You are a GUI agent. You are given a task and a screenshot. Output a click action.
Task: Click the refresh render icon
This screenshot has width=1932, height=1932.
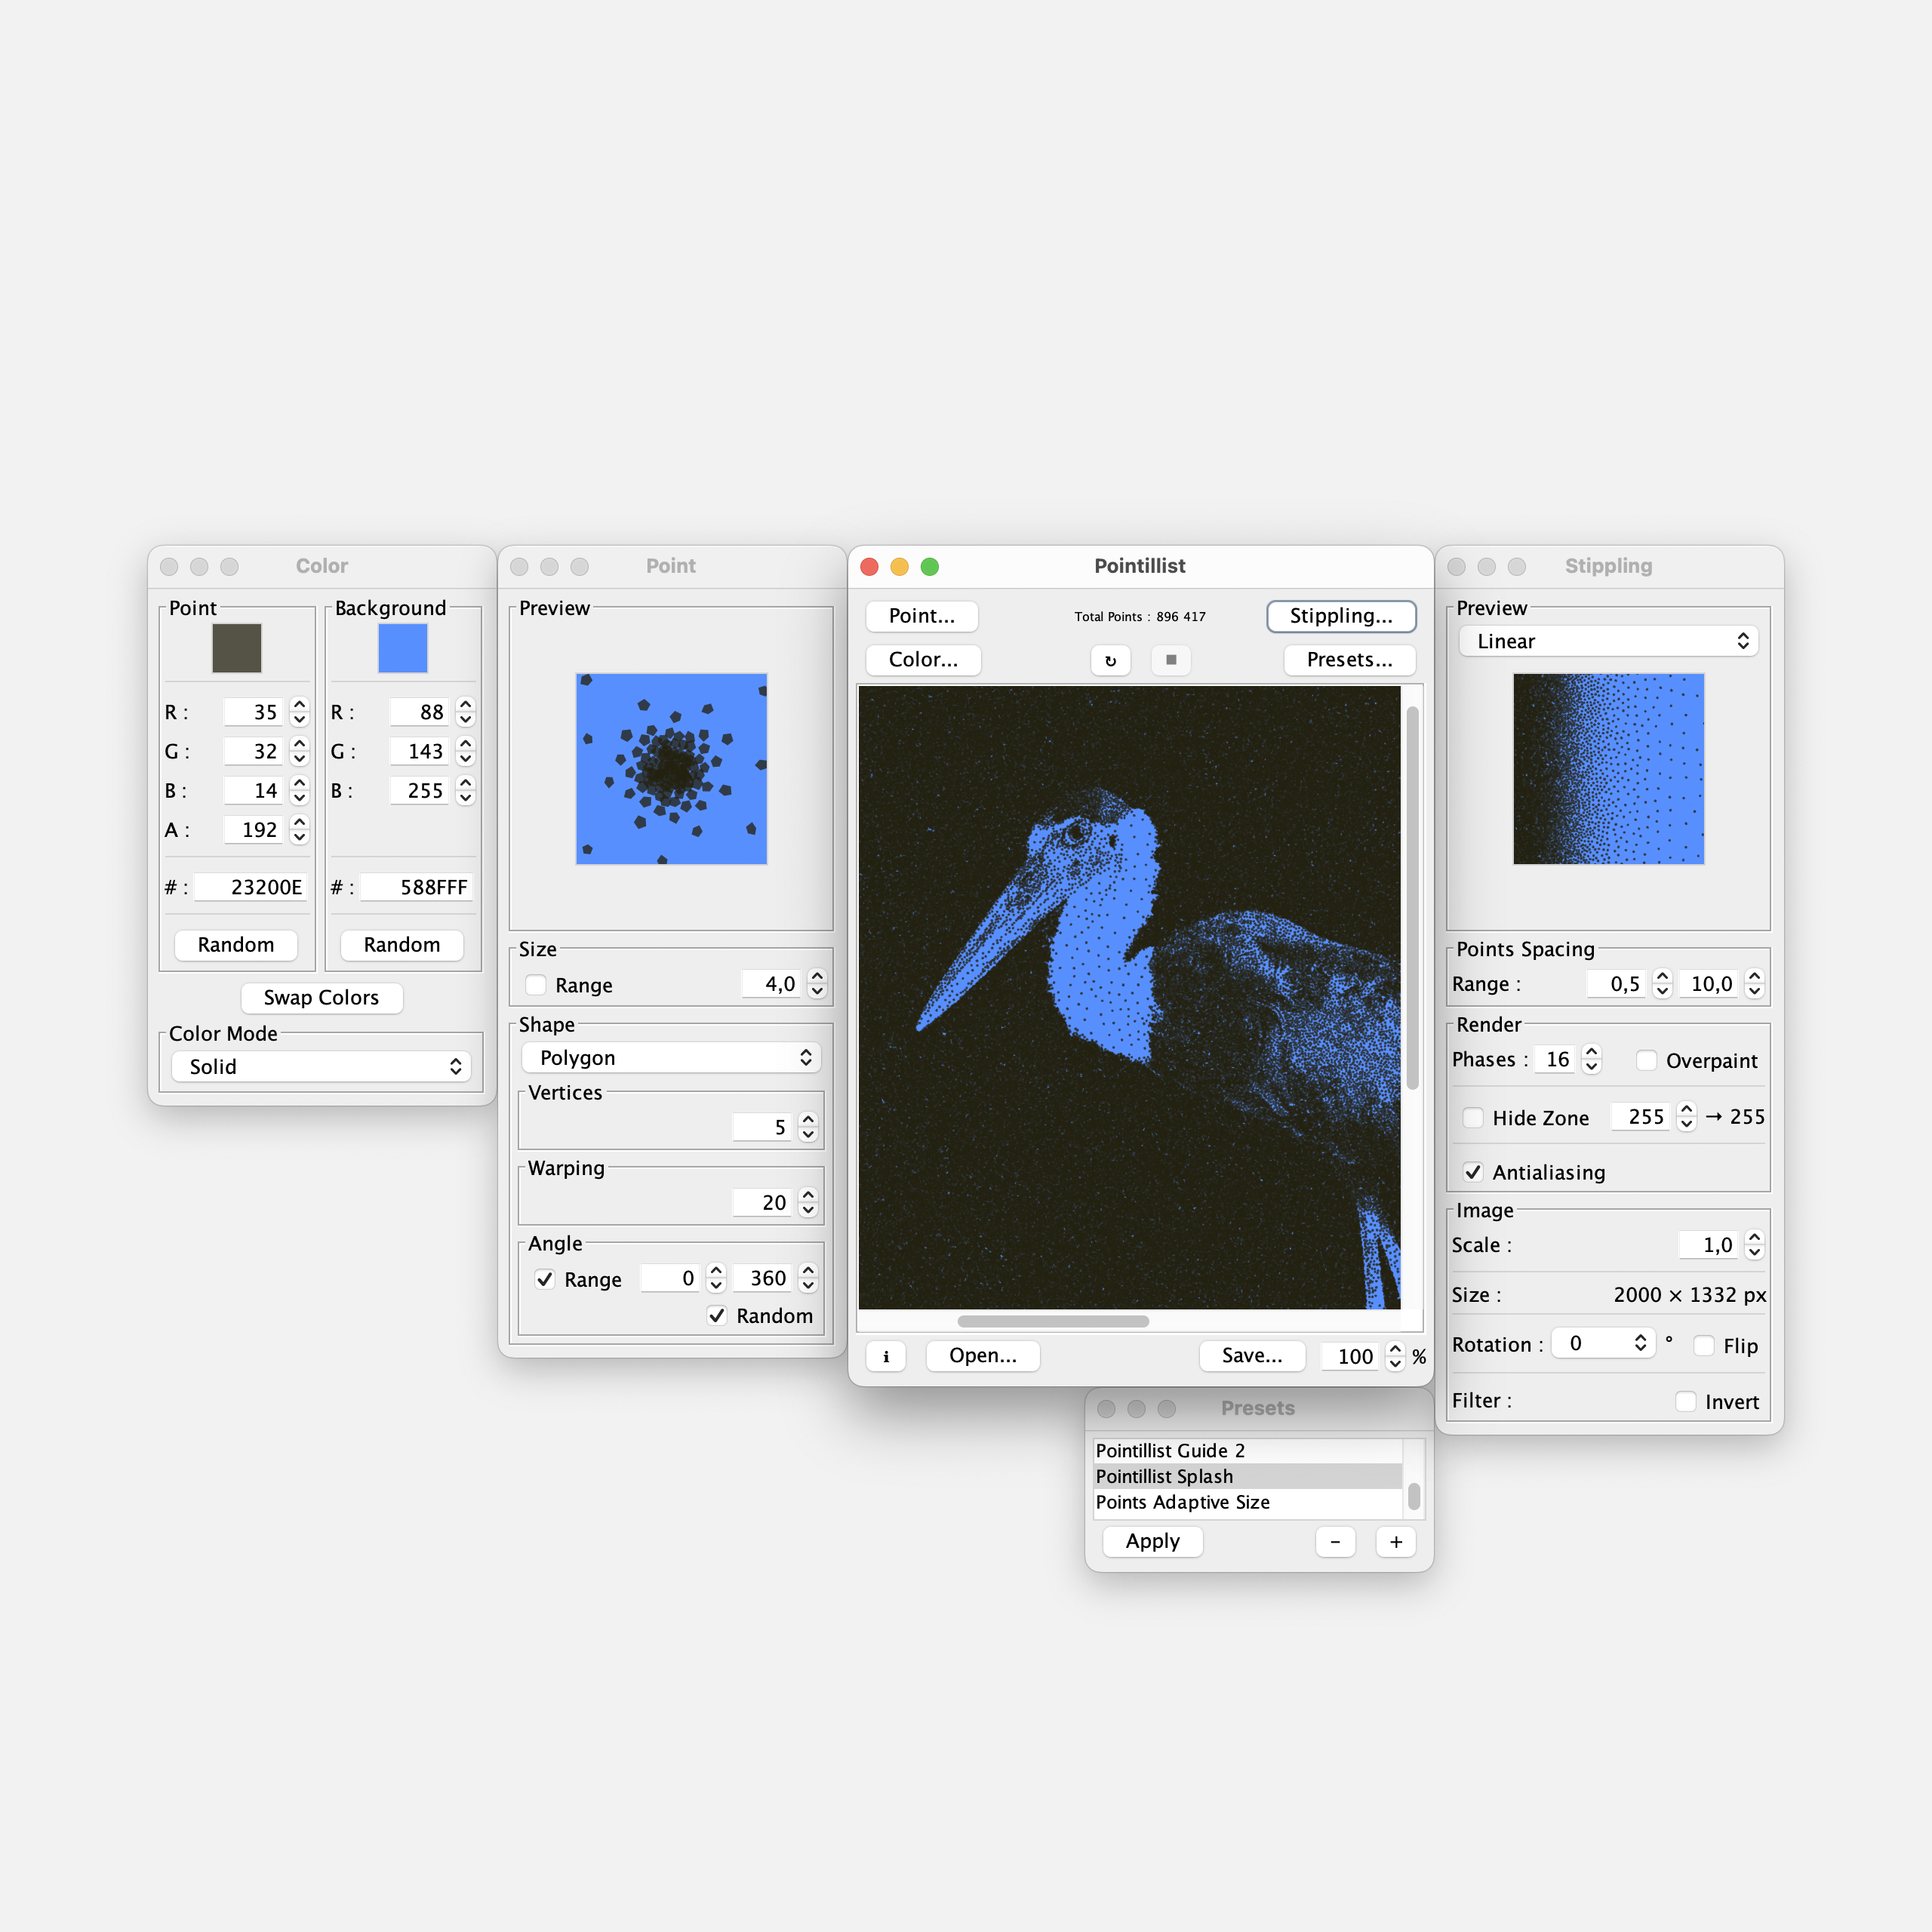coord(1110,660)
